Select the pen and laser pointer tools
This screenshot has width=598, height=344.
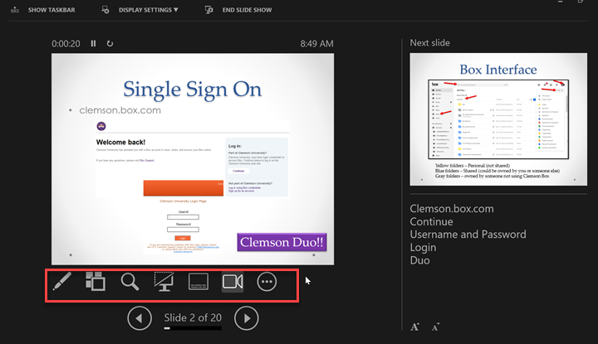coord(61,282)
